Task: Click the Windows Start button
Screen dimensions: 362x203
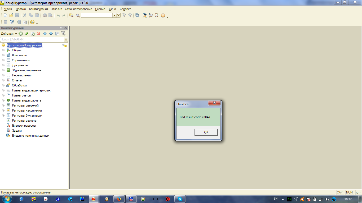Action: 7,199
